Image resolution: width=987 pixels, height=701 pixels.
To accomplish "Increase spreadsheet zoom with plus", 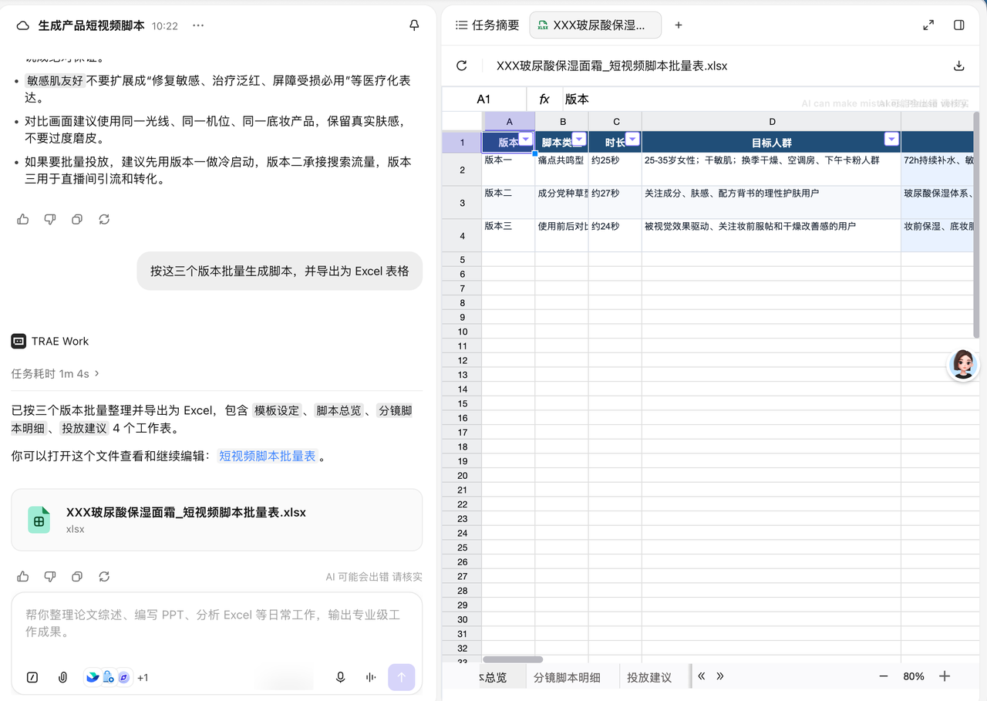I will point(945,676).
